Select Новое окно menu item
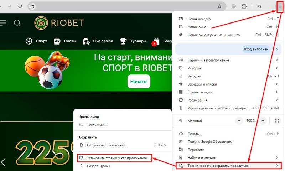 tap(229, 27)
